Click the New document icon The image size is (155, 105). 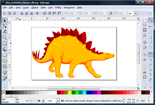coord(145,20)
